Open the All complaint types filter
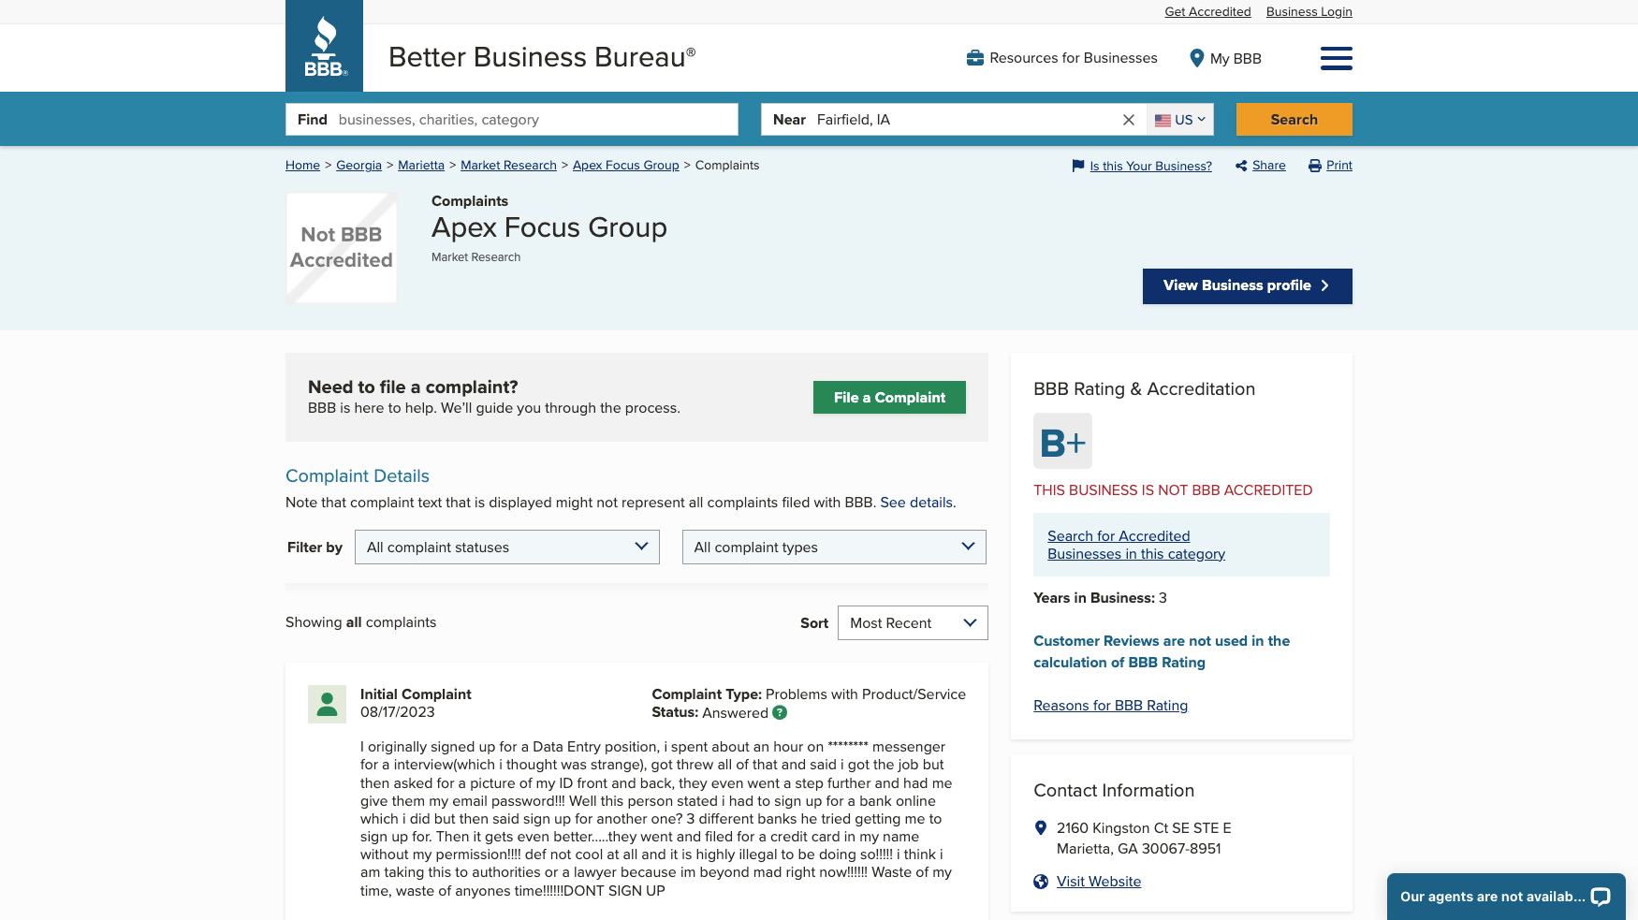 click(x=834, y=548)
